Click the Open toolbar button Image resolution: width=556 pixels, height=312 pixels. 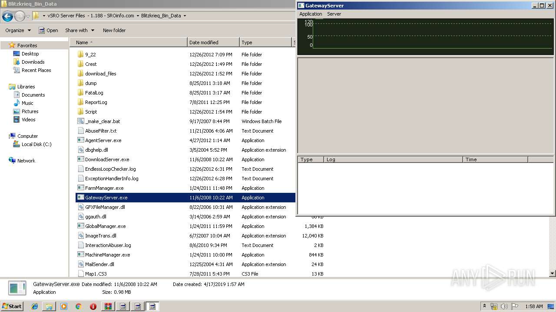click(48, 30)
